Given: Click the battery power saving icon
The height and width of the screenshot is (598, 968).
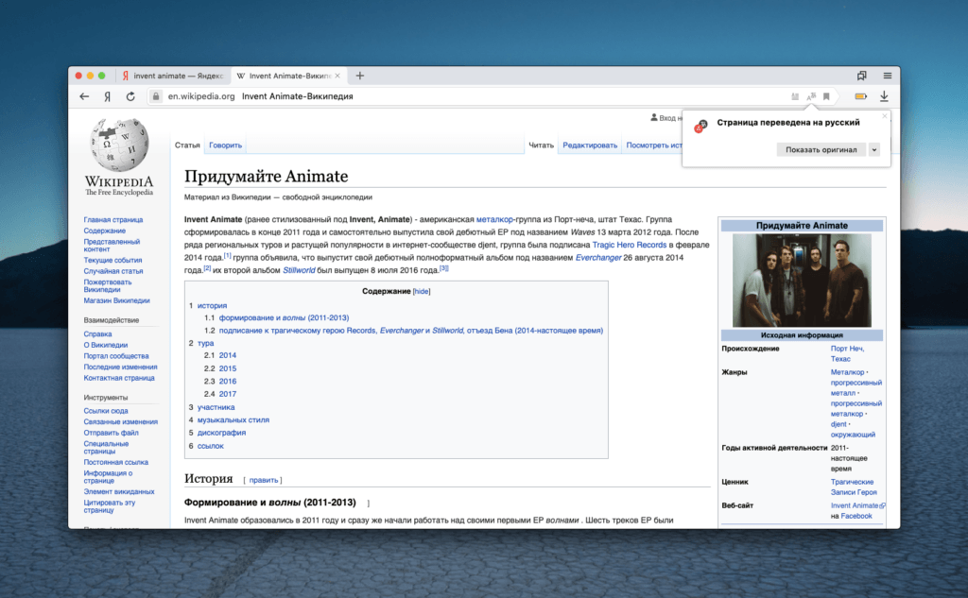Looking at the screenshot, I should (x=860, y=96).
